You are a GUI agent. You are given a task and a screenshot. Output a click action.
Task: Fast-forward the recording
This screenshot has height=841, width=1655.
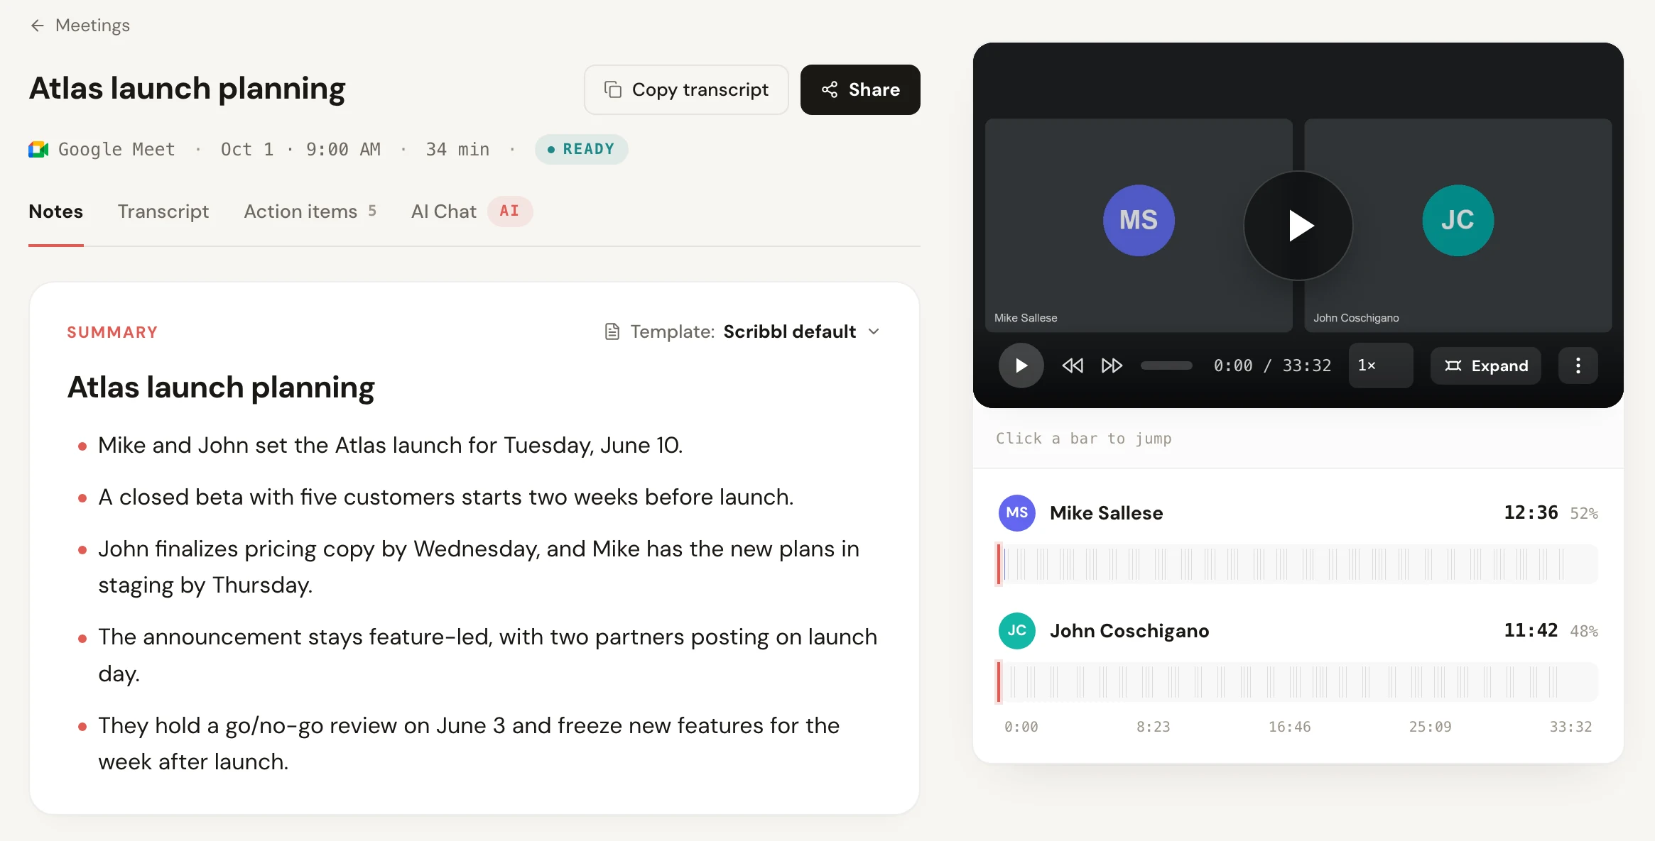[x=1112, y=365]
